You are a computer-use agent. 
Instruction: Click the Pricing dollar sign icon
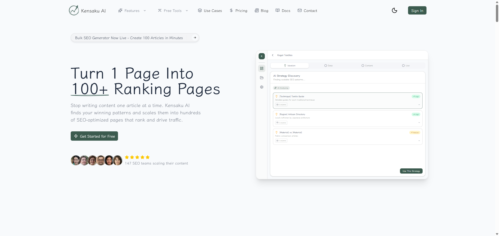(x=231, y=10)
